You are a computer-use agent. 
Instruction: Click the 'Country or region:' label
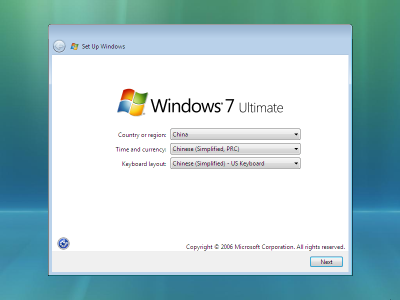coord(142,135)
